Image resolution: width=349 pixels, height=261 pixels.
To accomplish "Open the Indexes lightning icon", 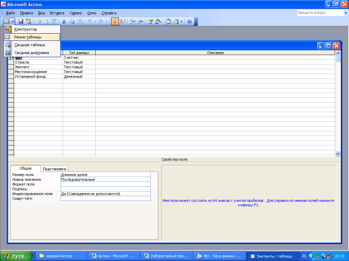I will [x=123, y=21].
